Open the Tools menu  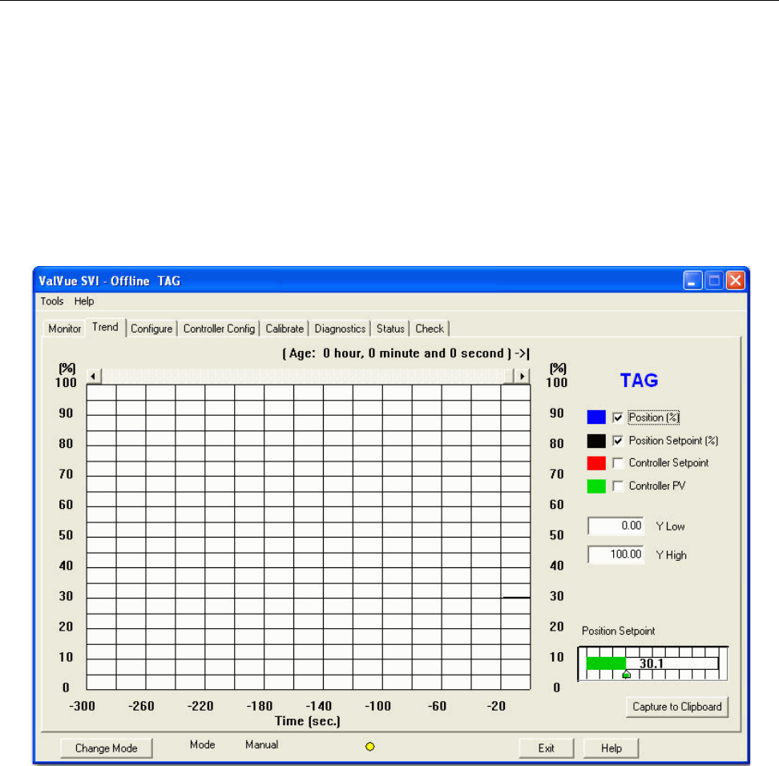click(51, 301)
